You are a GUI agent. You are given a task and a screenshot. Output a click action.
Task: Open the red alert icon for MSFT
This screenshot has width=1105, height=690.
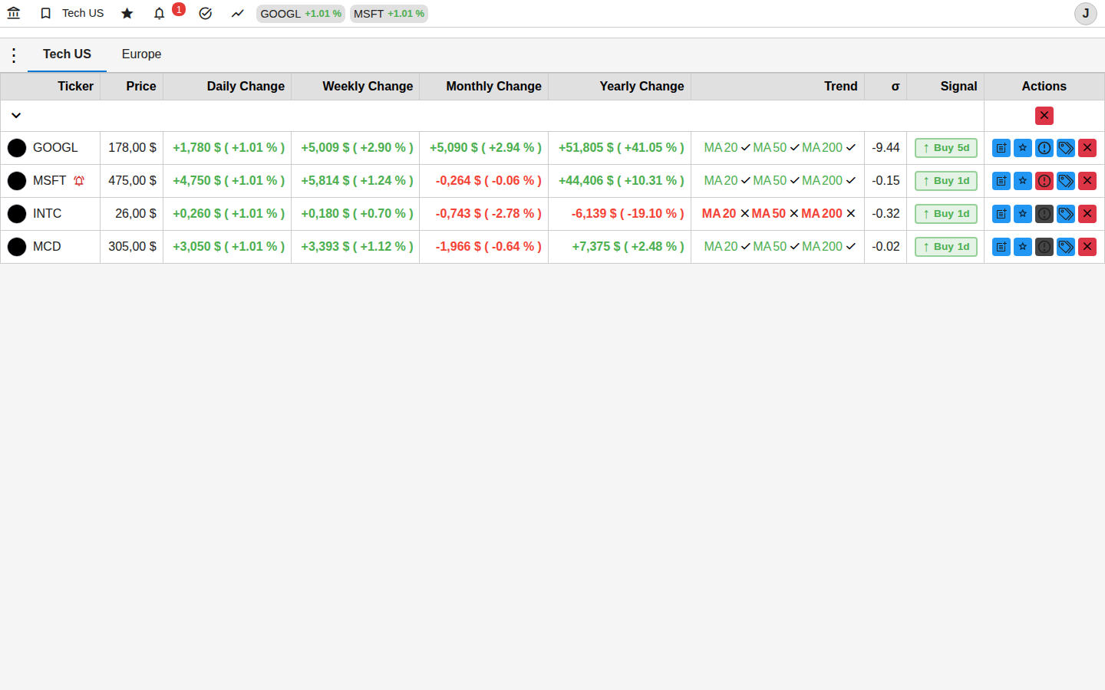click(1044, 181)
